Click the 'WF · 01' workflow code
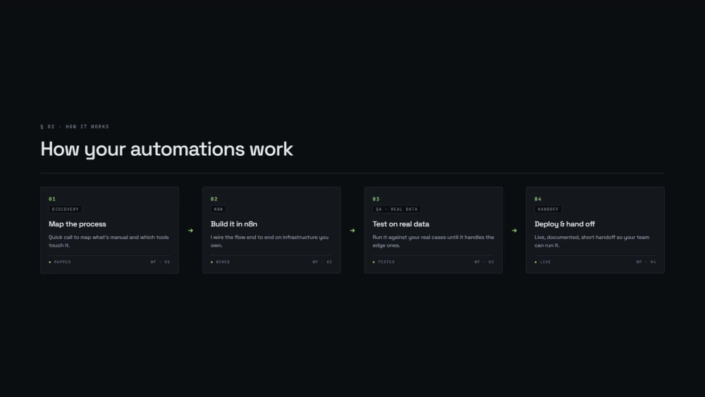The image size is (705, 397). coord(161,262)
